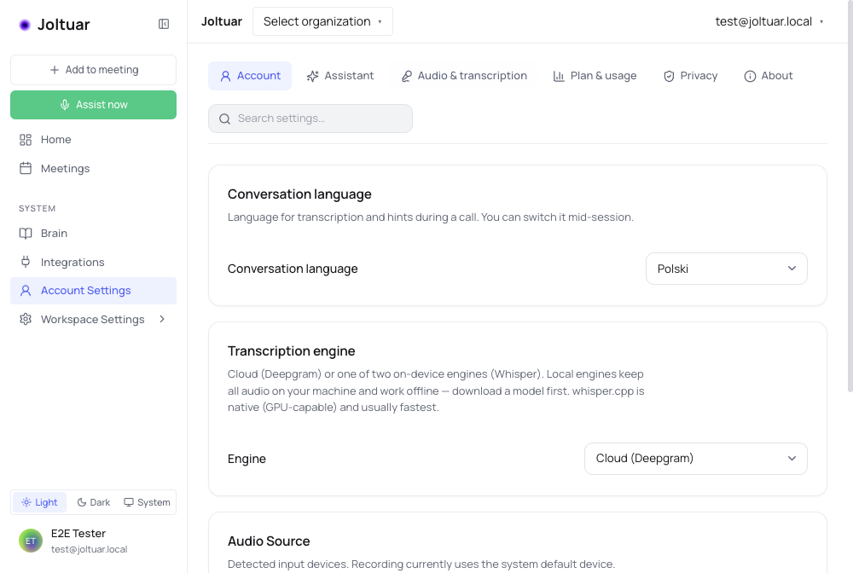
Task: Click the Brain book icon
Action: pyautogui.click(x=26, y=234)
